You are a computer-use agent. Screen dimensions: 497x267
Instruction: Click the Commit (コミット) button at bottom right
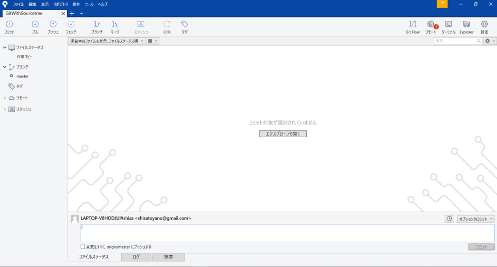[481, 247]
